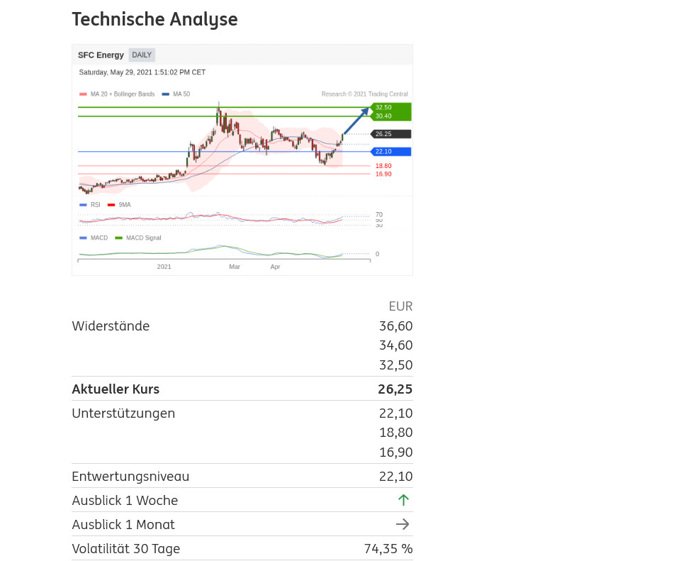Click the blue MACD legend marker
Screen dimensions: 674x561
tap(84, 238)
